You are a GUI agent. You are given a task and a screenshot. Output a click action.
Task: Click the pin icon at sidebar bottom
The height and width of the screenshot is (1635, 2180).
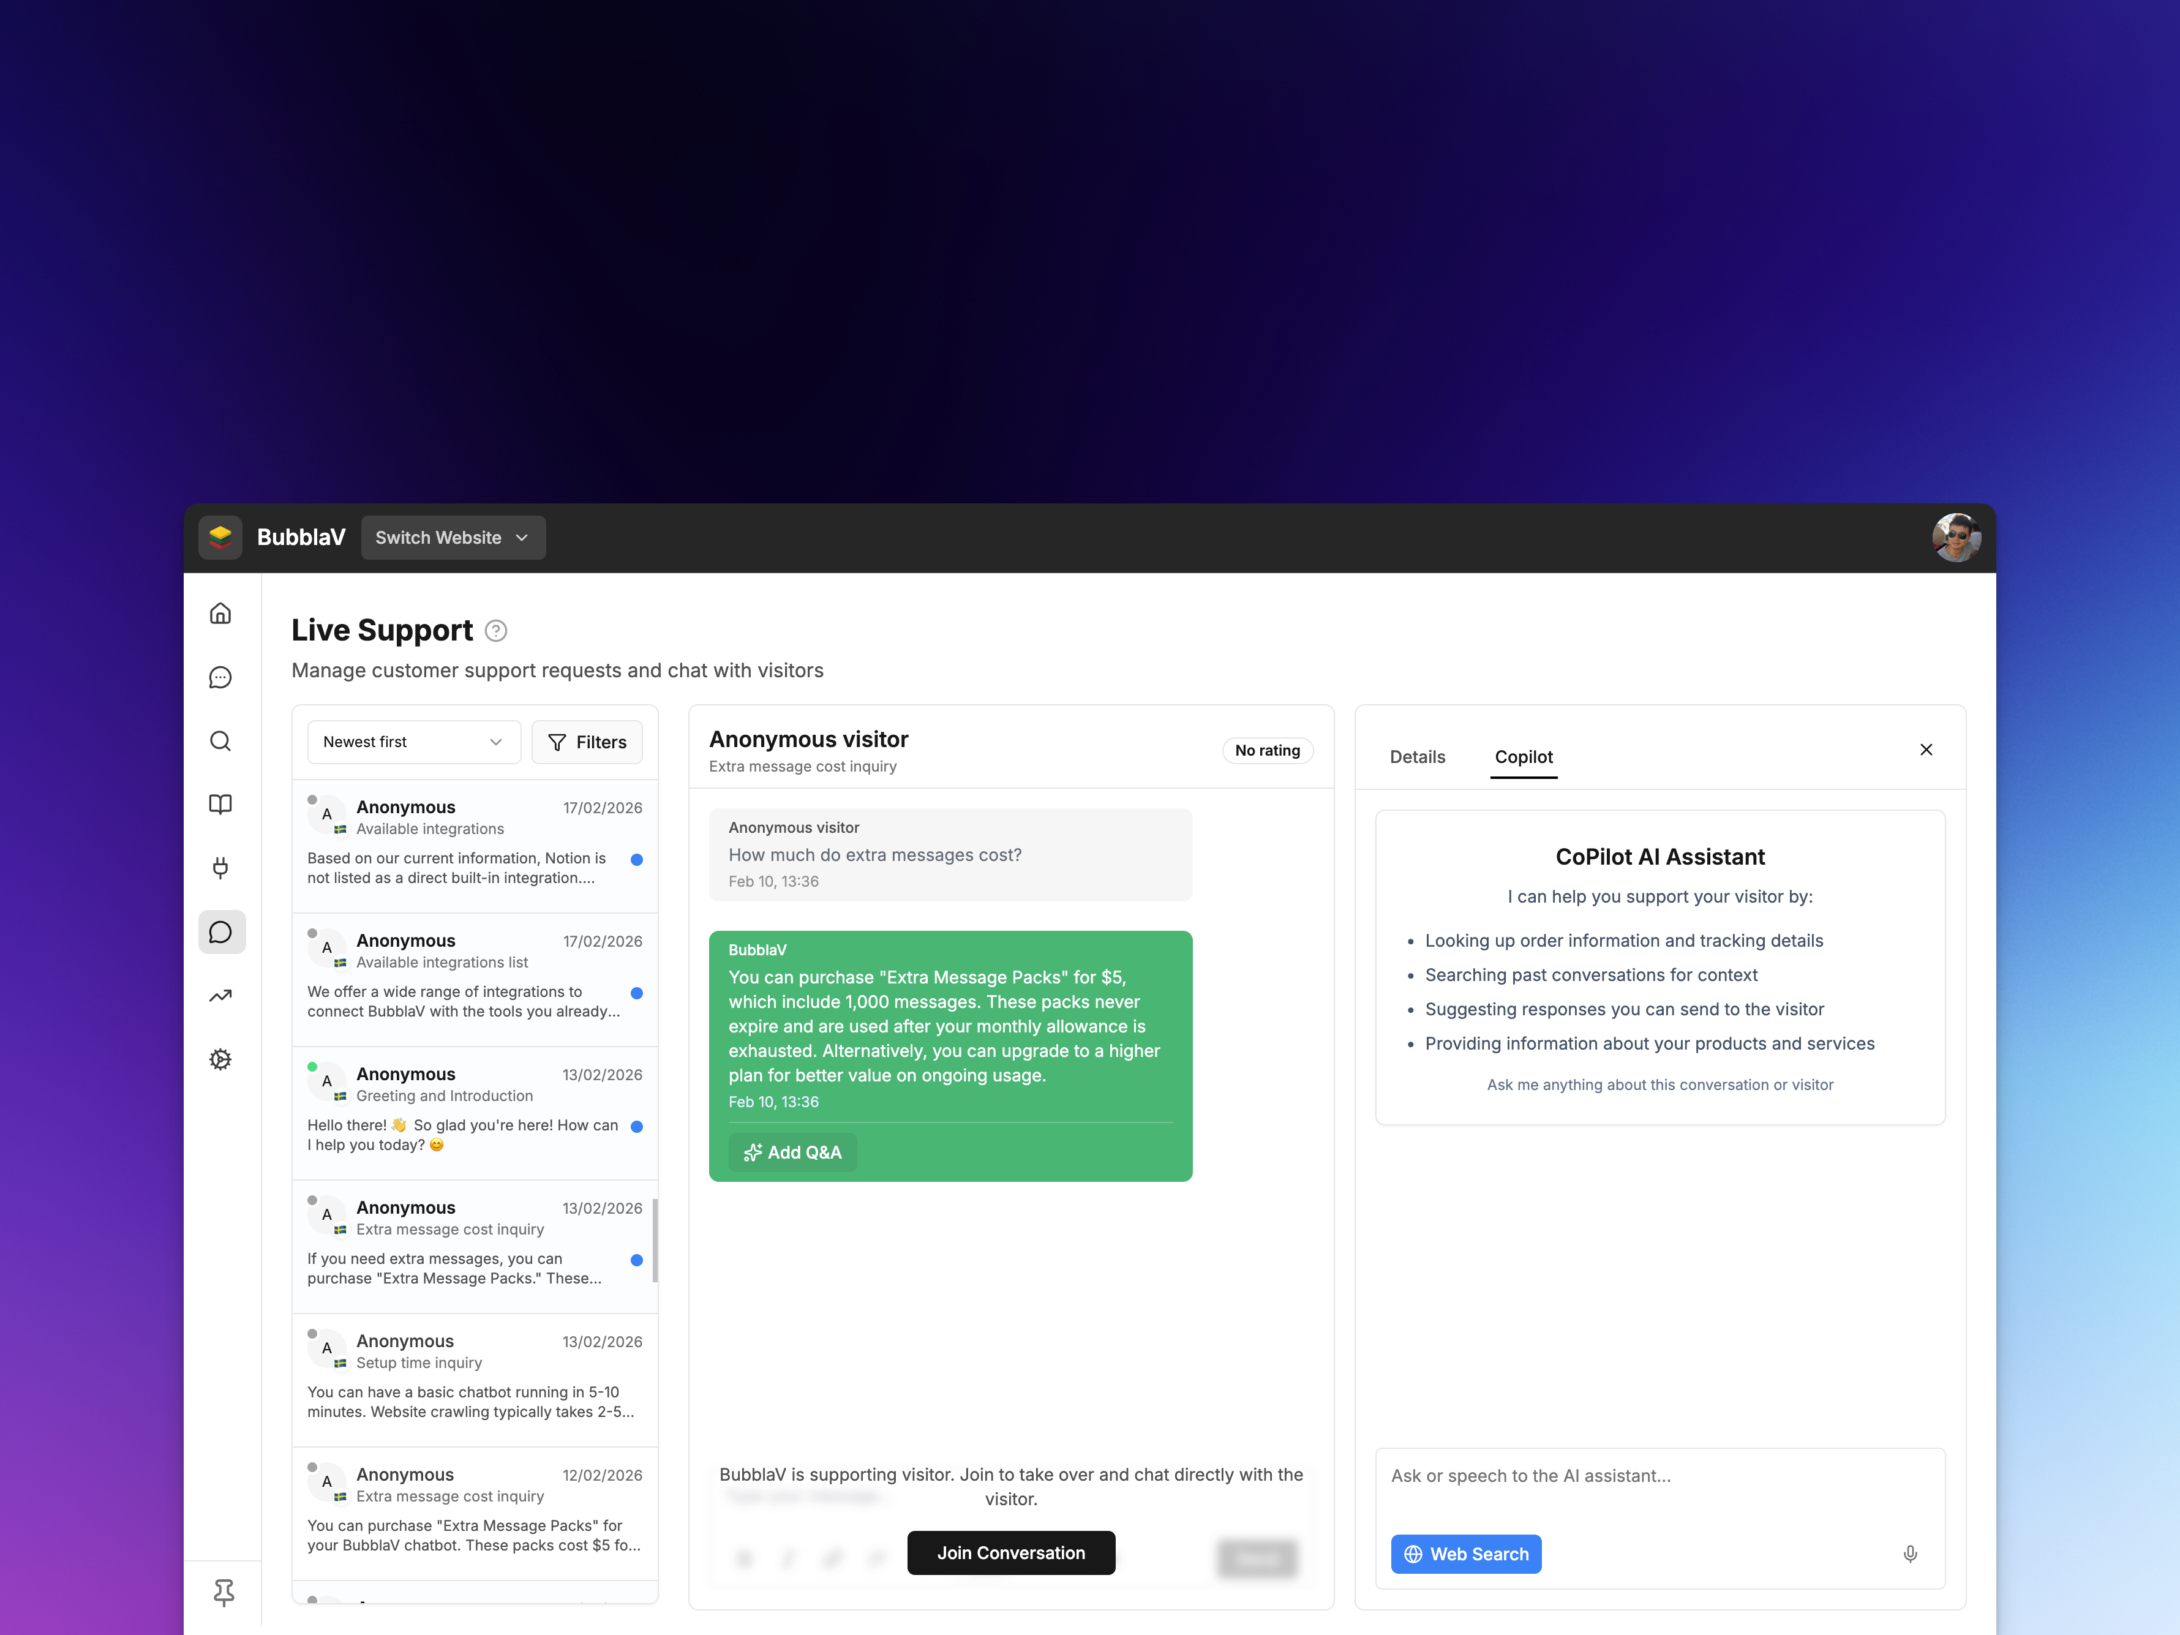[224, 1592]
